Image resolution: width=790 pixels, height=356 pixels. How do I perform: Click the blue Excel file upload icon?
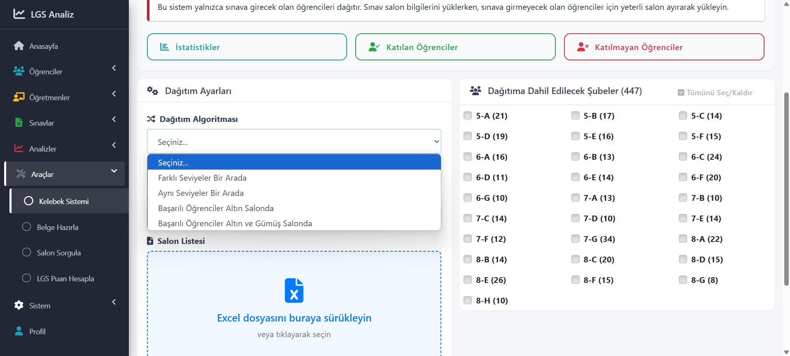[294, 290]
